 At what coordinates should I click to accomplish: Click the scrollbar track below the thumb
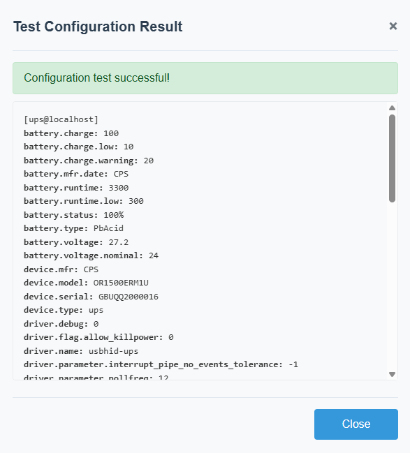392,286
